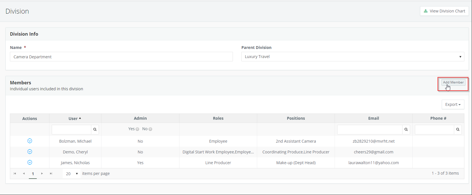Click the Add Member button
472x195 pixels.
point(453,82)
